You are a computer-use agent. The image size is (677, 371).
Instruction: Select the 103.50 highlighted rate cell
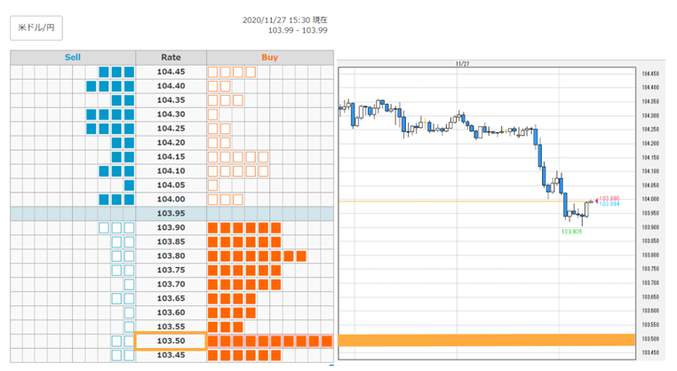tap(171, 341)
